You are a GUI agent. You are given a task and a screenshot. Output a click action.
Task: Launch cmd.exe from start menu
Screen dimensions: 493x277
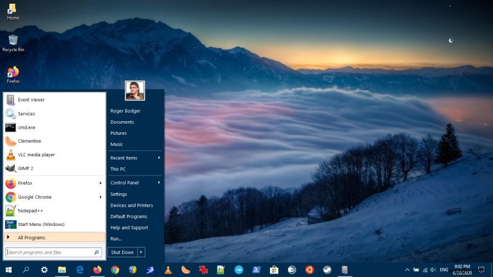pyautogui.click(x=54, y=127)
